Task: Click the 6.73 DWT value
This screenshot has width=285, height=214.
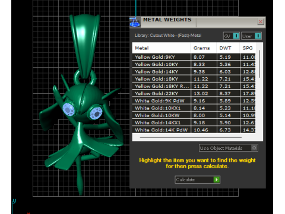Action: 225,130
